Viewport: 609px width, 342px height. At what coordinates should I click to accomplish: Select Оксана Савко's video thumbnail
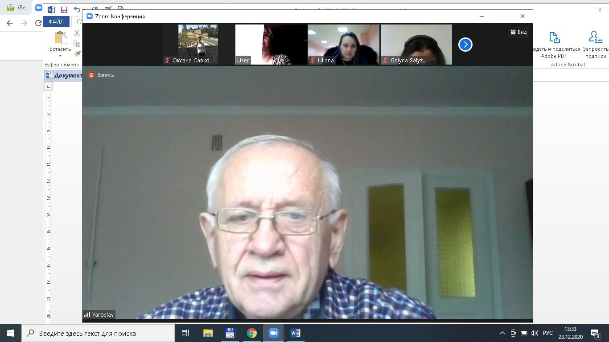tap(198, 45)
